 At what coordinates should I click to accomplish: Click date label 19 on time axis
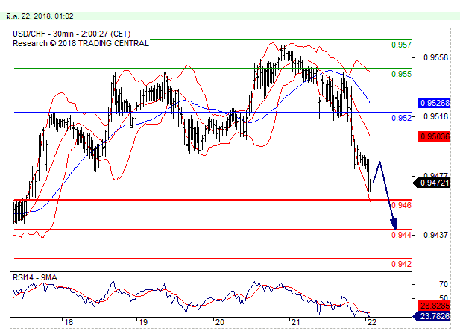(x=143, y=323)
